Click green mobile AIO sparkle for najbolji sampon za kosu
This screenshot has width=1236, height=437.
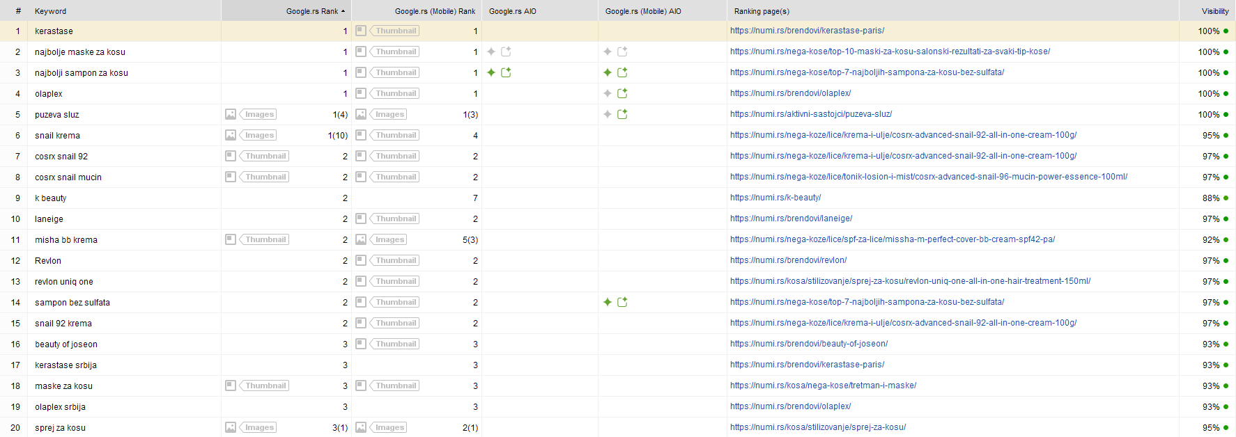click(x=608, y=72)
